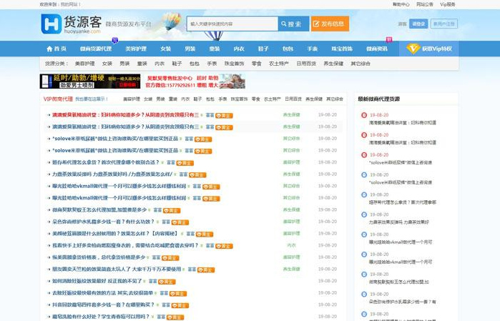
Task: Click clock icon beside sidebar 力鼎茶效果反弹吗 entry
Action: click(364, 214)
